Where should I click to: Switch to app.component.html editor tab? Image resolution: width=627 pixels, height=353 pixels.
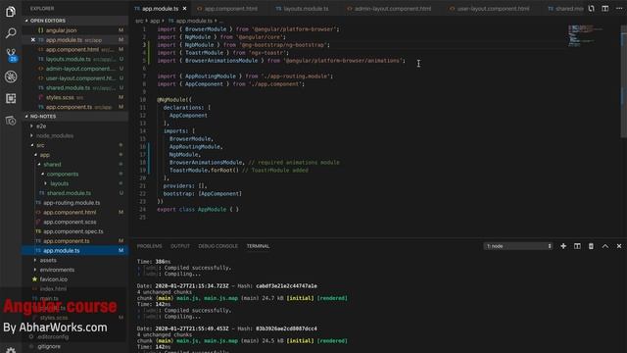[x=230, y=9]
